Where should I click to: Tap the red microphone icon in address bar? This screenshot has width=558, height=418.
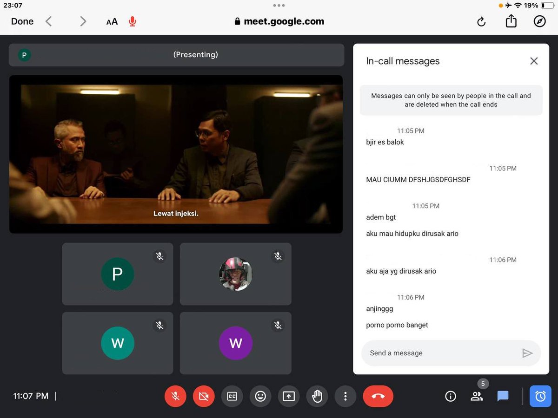click(x=133, y=21)
